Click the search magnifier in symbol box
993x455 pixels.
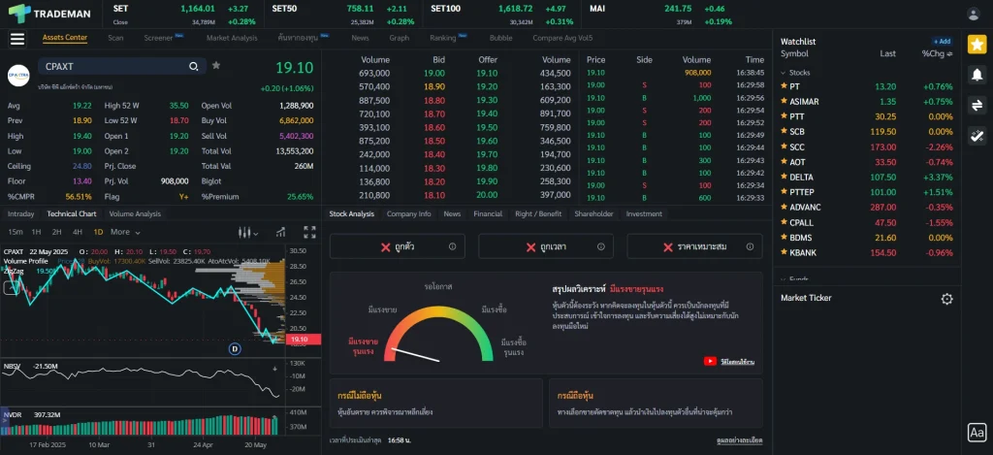click(x=194, y=66)
